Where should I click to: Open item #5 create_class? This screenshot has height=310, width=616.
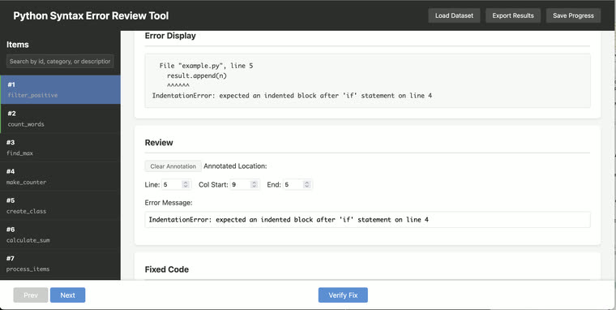[60, 205]
